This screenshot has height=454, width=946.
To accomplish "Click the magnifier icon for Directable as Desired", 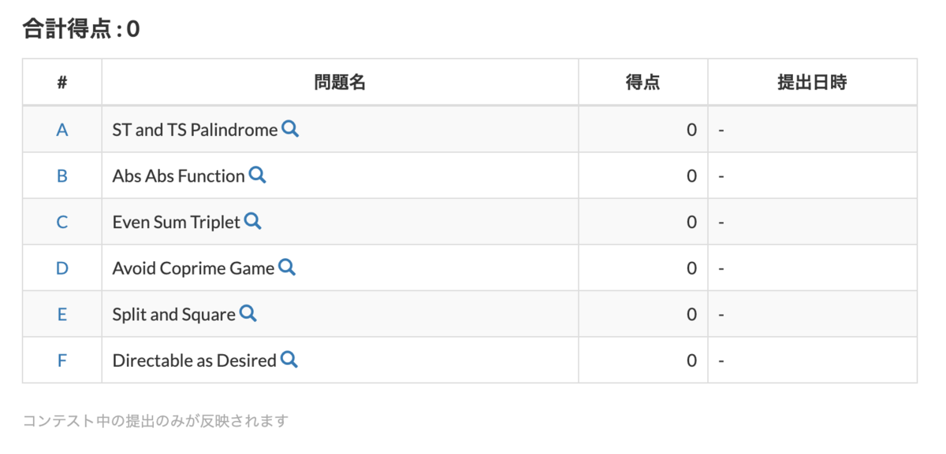I will tap(289, 360).
